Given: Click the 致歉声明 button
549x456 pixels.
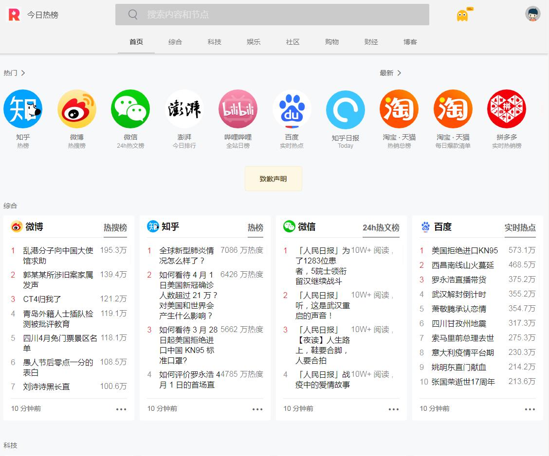Looking at the screenshot, I should 273,179.
